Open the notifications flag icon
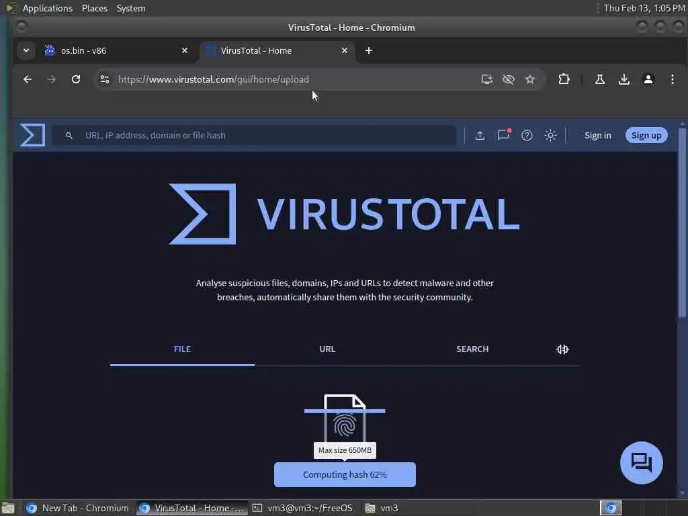The height and width of the screenshot is (516, 688). pos(504,134)
